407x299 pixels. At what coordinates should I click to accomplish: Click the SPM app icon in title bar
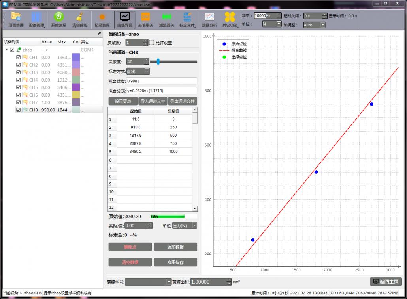[x=5, y=4]
